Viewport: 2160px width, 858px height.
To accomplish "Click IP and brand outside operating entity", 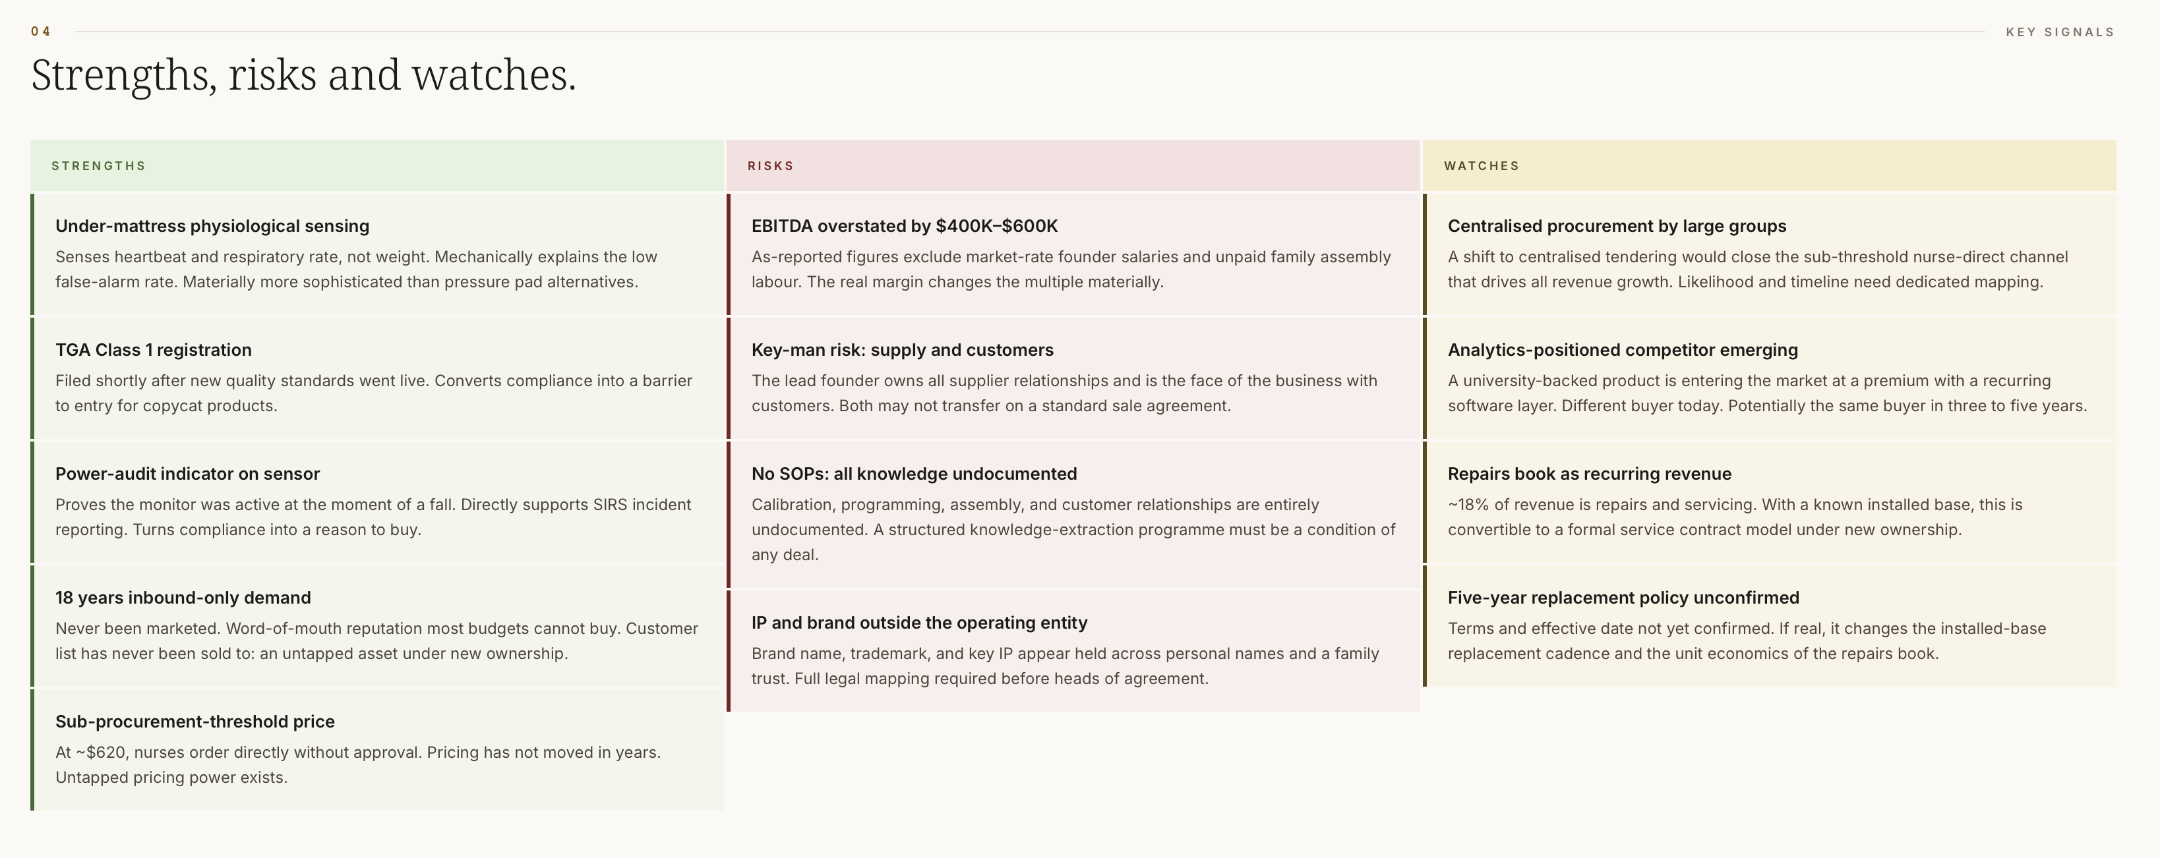I will tap(1073, 651).
